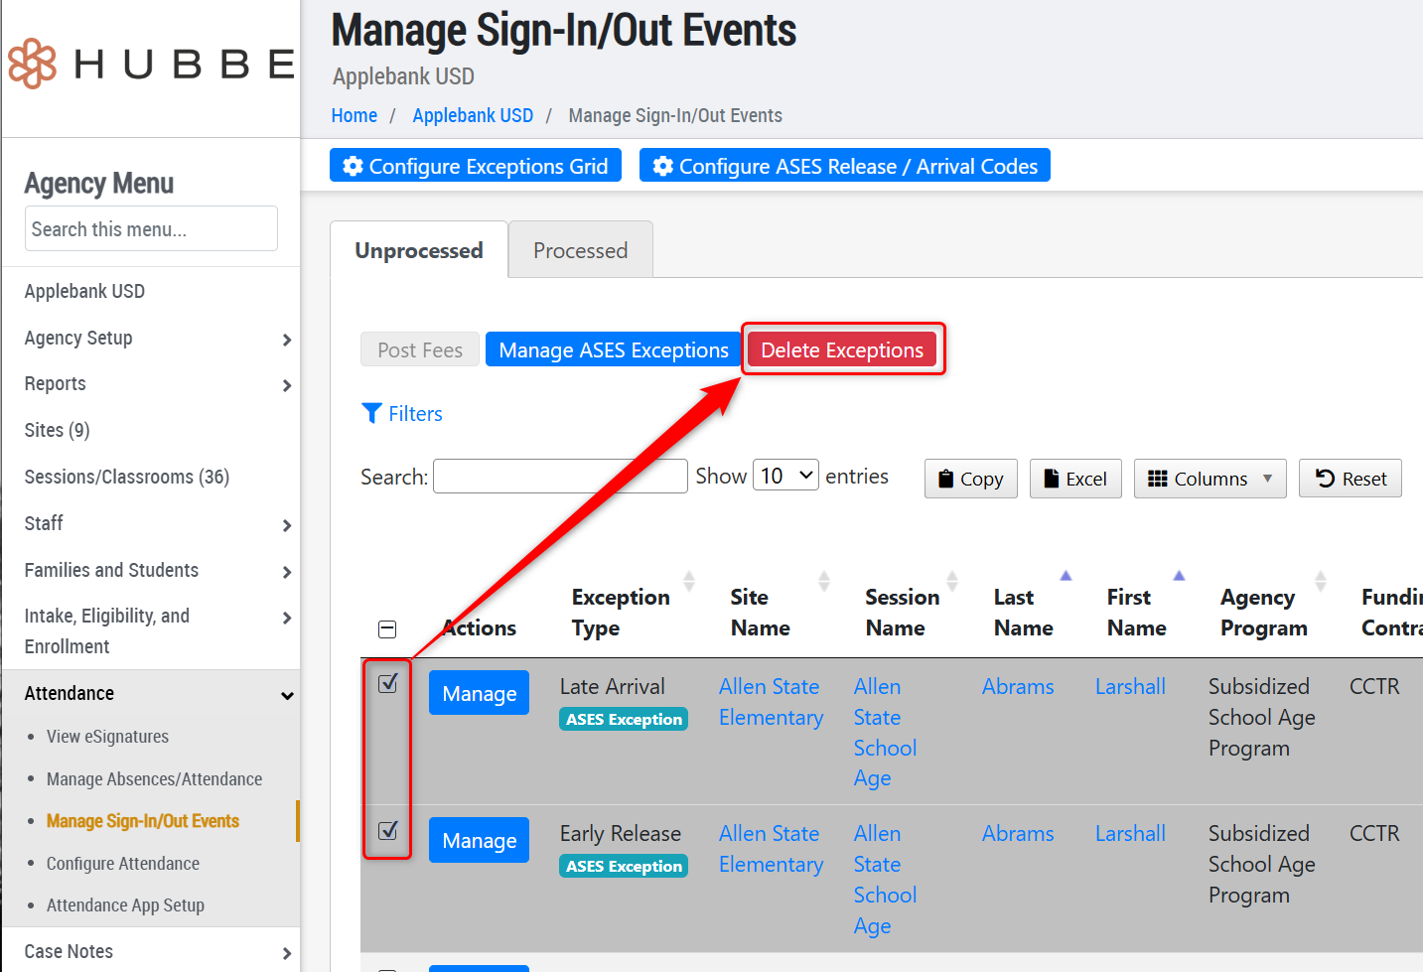Select the Unprocessed tab
This screenshot has width=1423, height=972.
click(x=419, y=250)
